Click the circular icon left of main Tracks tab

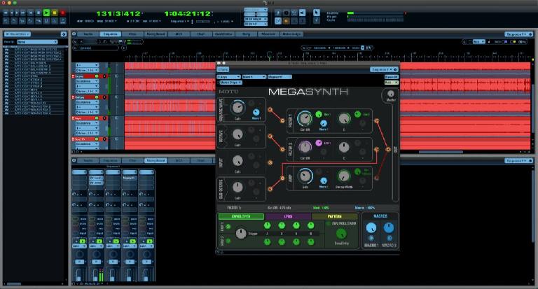[74, 34]
